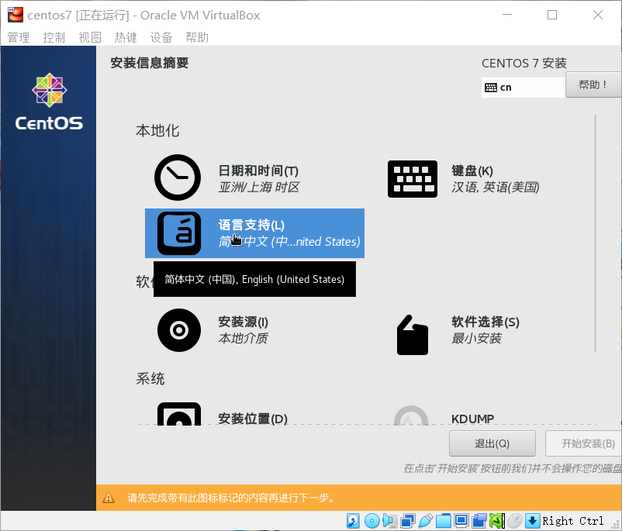The width and height of the screenshot is (622, 531).
Task: Click the shared folders status icon
Action: pos(444,521)
